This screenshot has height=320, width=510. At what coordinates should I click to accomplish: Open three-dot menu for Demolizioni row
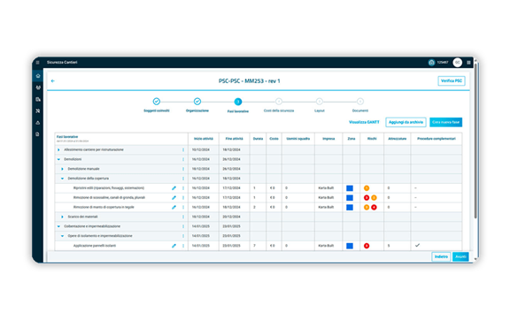pyautogui.click(x=183, y=159)
